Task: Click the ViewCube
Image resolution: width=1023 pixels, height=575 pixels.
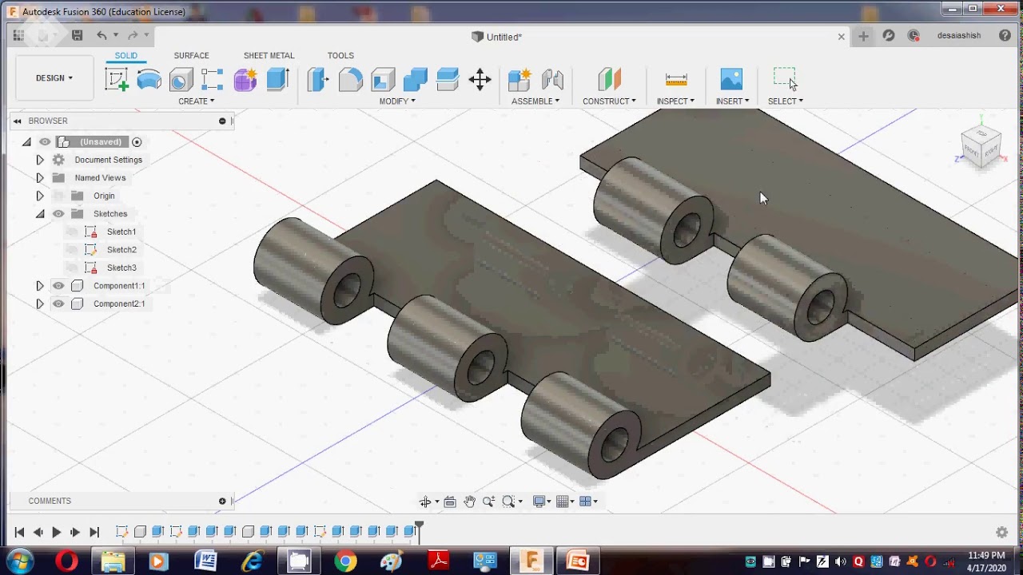Action: (x=981, y=146)
